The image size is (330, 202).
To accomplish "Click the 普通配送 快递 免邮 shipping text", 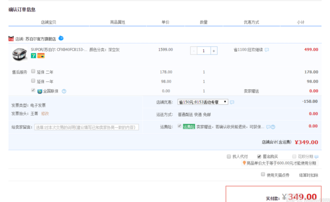I will pos(194,114).
